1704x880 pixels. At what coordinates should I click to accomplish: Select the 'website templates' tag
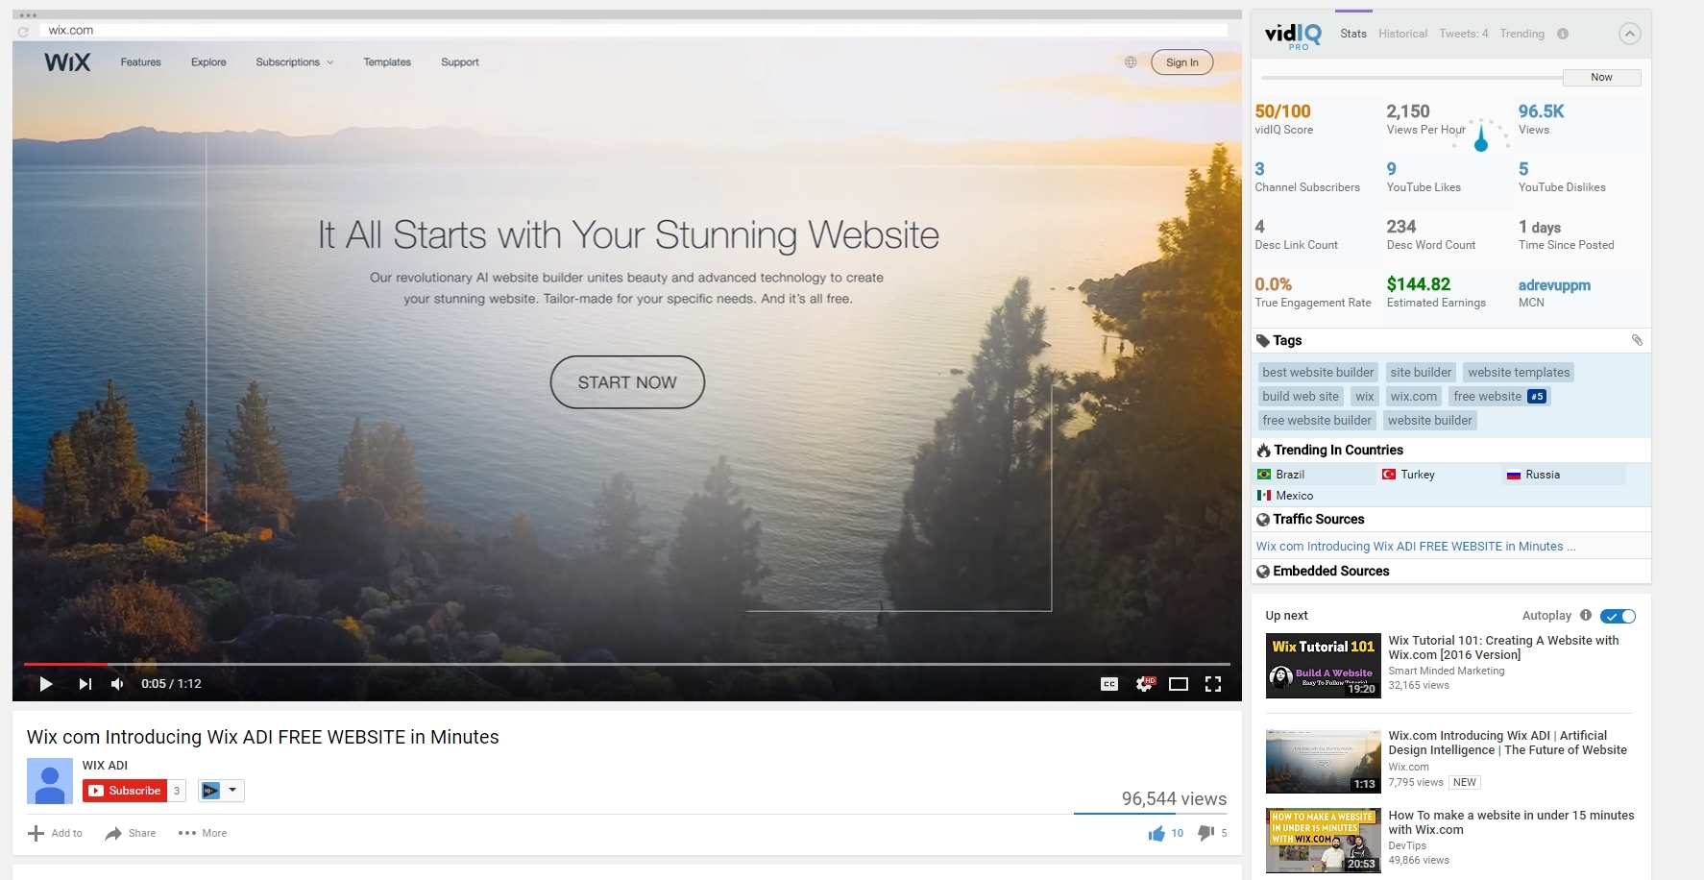click(x=1519, y=373)
